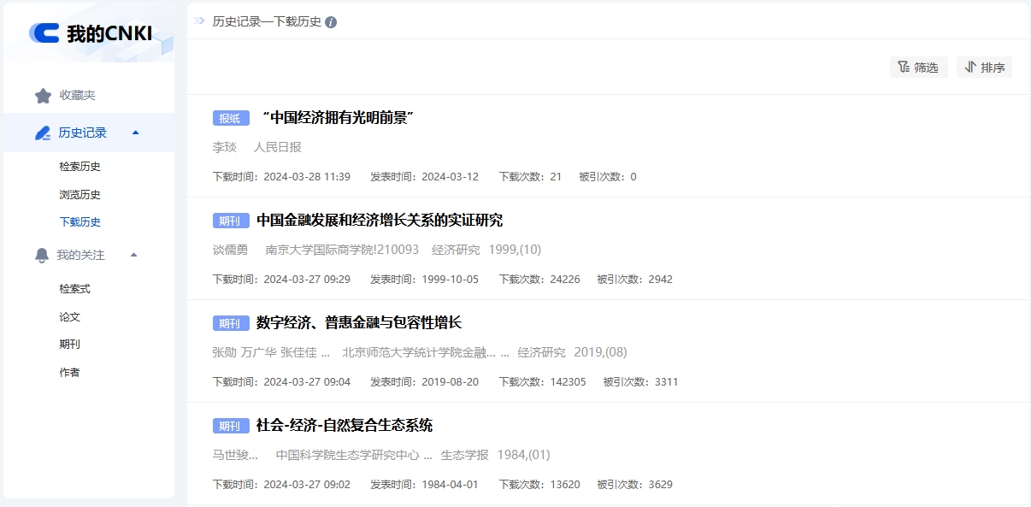Open 期刊 under 我的关注

pyautogui.click(x=69, y=345)
